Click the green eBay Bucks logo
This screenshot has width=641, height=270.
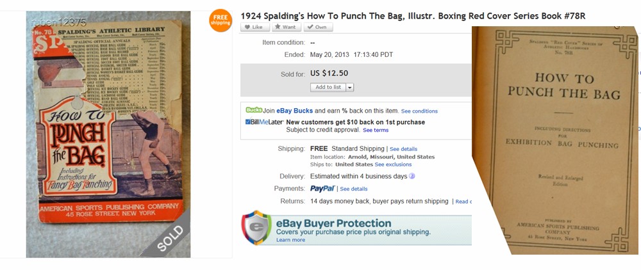point(254,110)
